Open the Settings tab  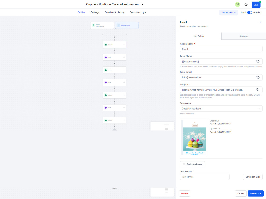[95, 12]
